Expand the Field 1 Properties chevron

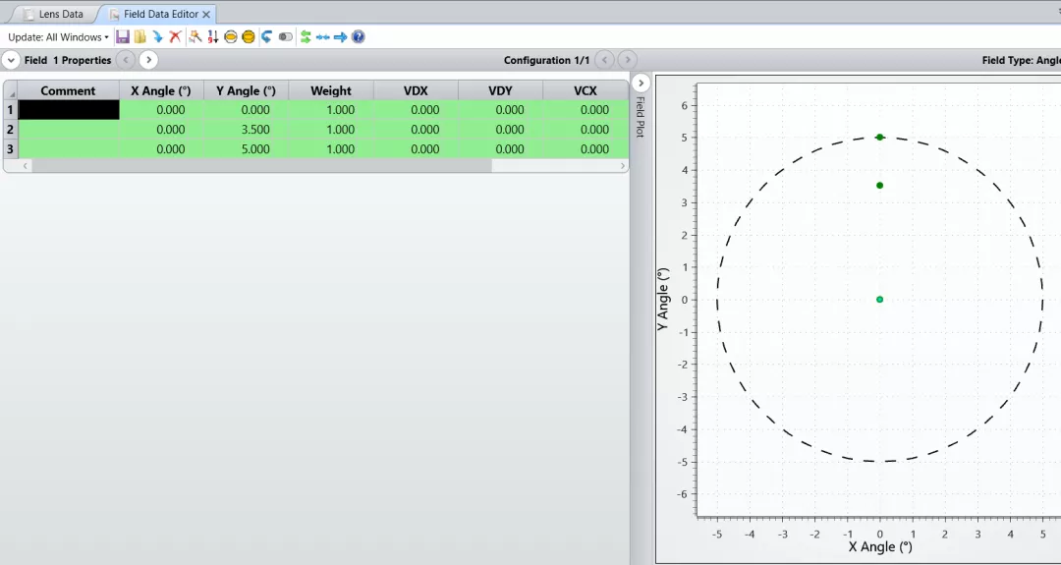(11, 60)
